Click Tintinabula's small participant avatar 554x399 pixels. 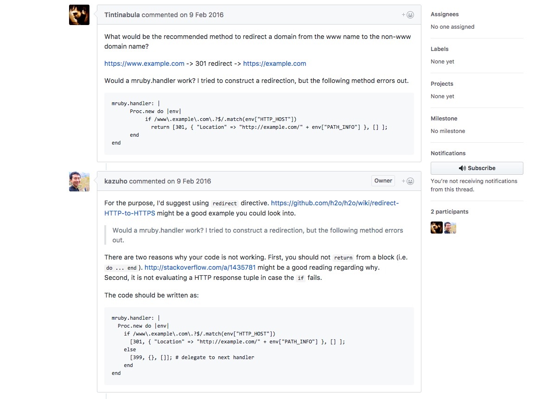pyautogui.click(x=437, y=228)
